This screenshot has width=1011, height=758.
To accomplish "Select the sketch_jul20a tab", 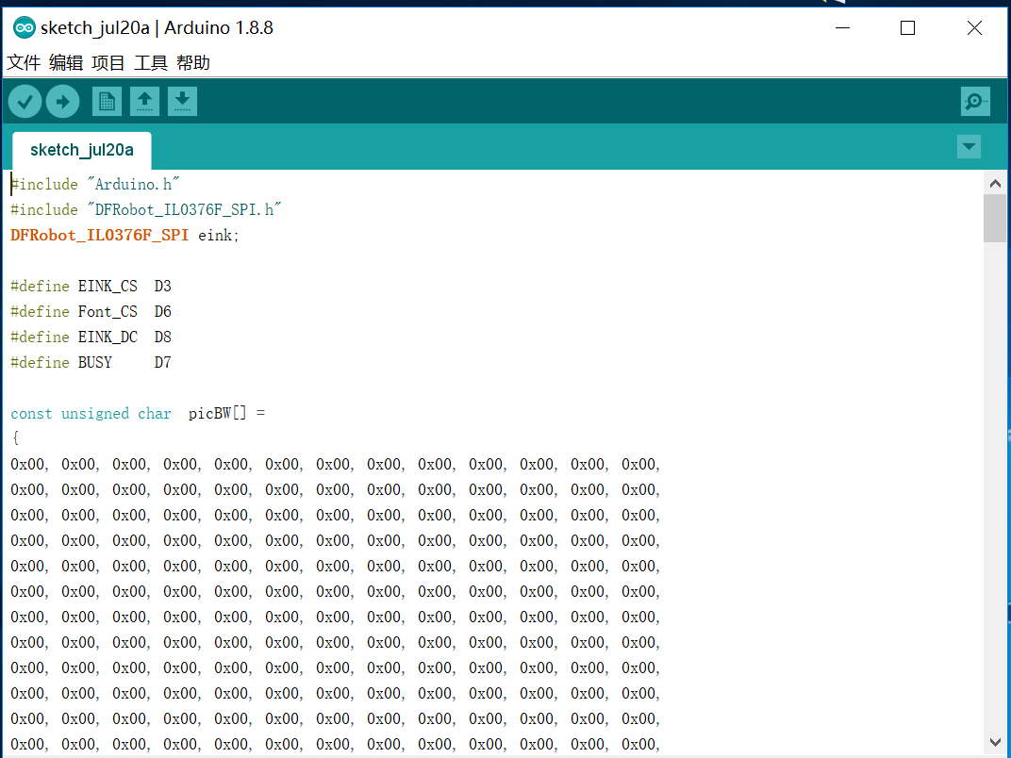I will pyautogui.click(x=82, y=150).
